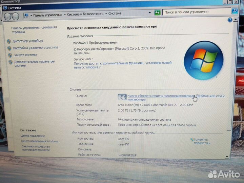Click the 3,5 performance index badge

click(x=122, y=97)
